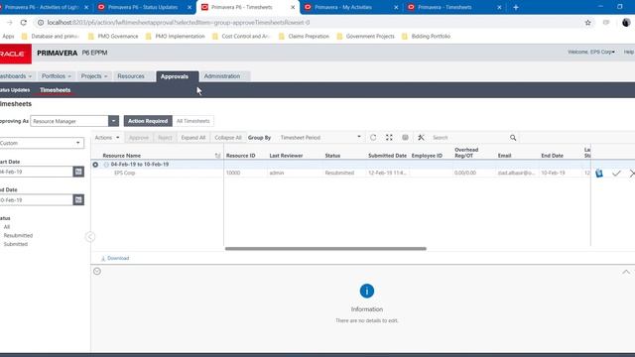This screenshot has height=357, width=635.
Task: Switch to the Status Updates subtab
Action: tap(15, 90)
